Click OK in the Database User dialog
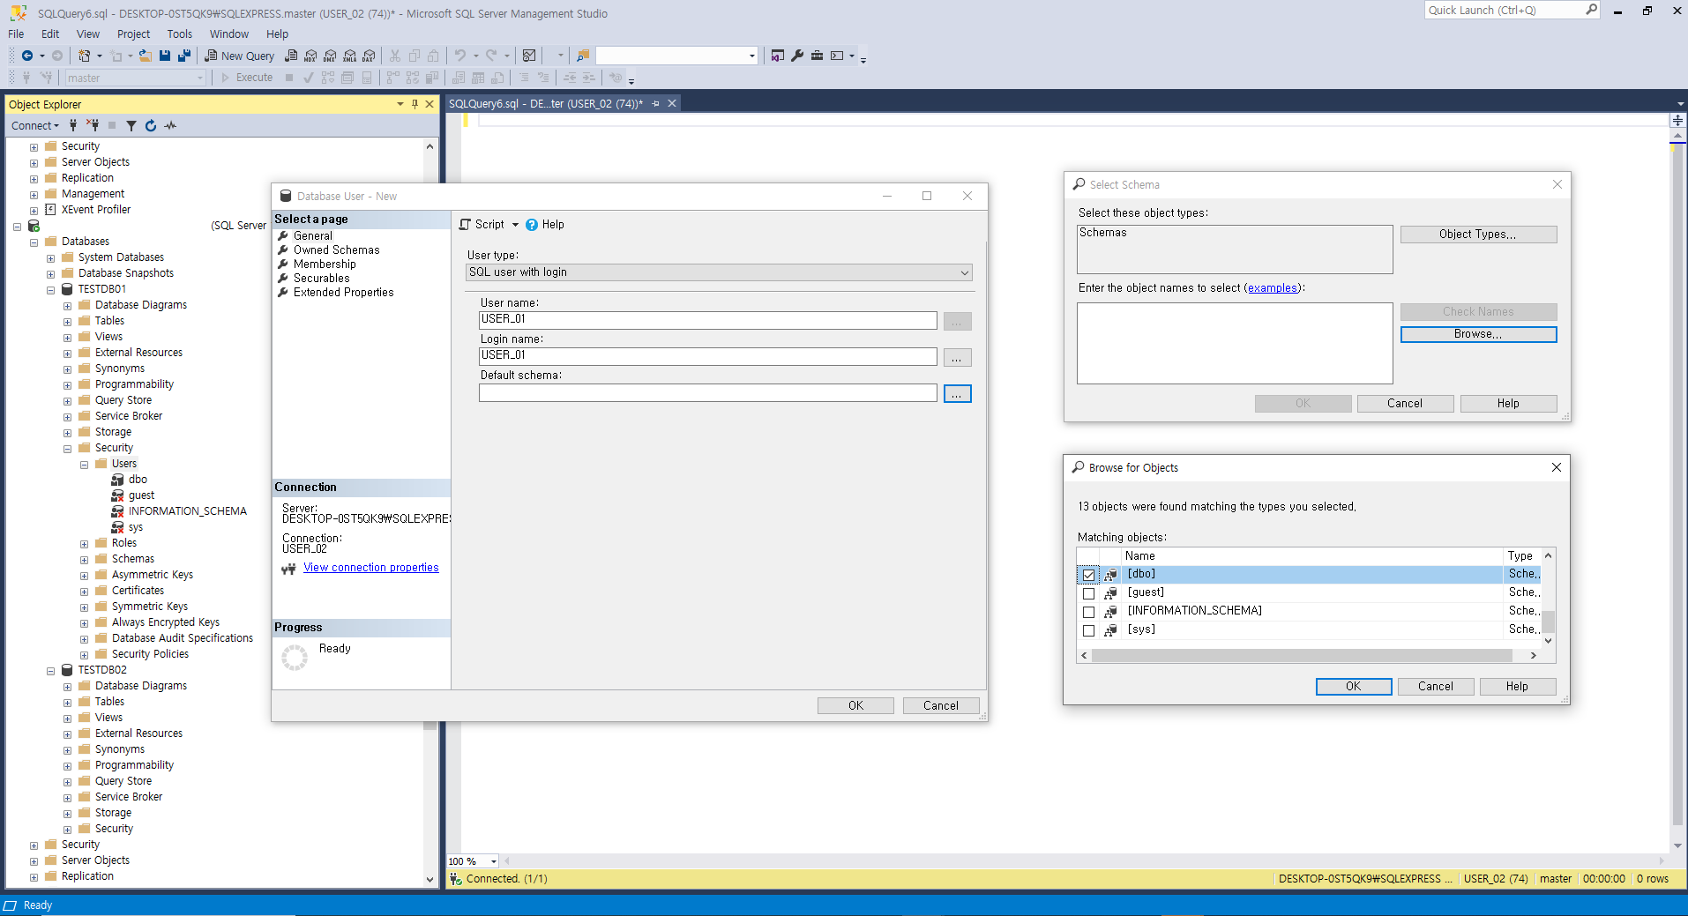Image resolution: width=1688 pixels, height=916 pixels. pos(855,706)
